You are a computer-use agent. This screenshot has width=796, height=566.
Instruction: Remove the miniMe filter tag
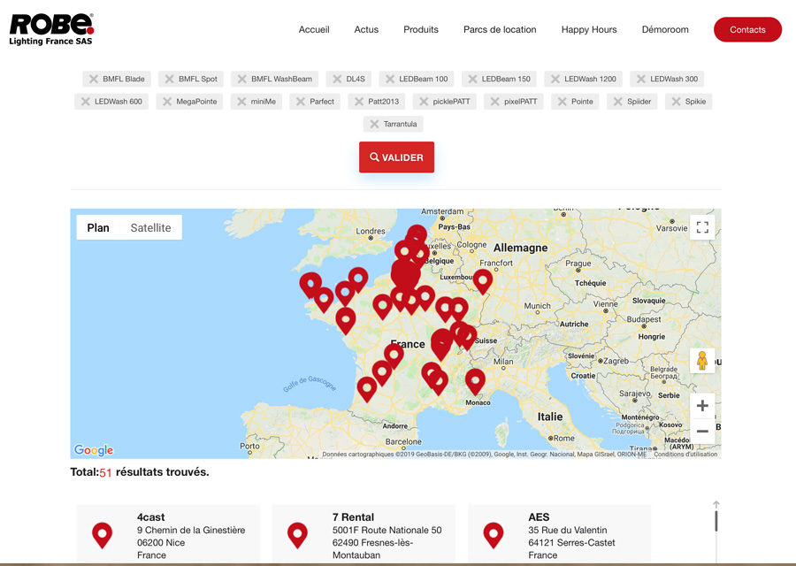241,102
